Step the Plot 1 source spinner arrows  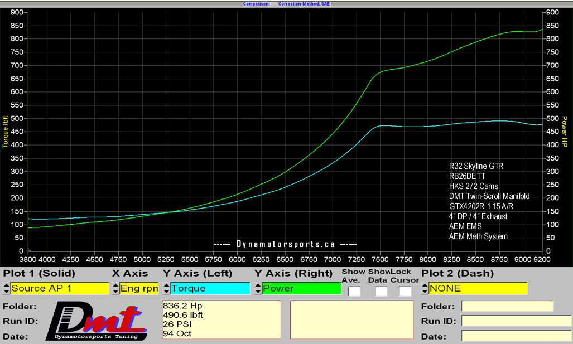6,288
